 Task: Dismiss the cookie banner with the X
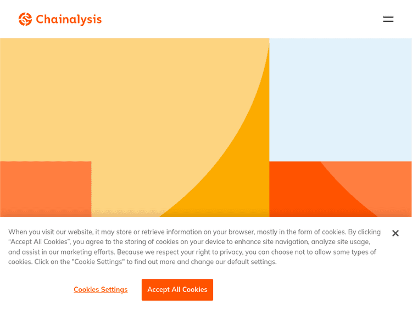pyautogui.click(x=395, y=233)
